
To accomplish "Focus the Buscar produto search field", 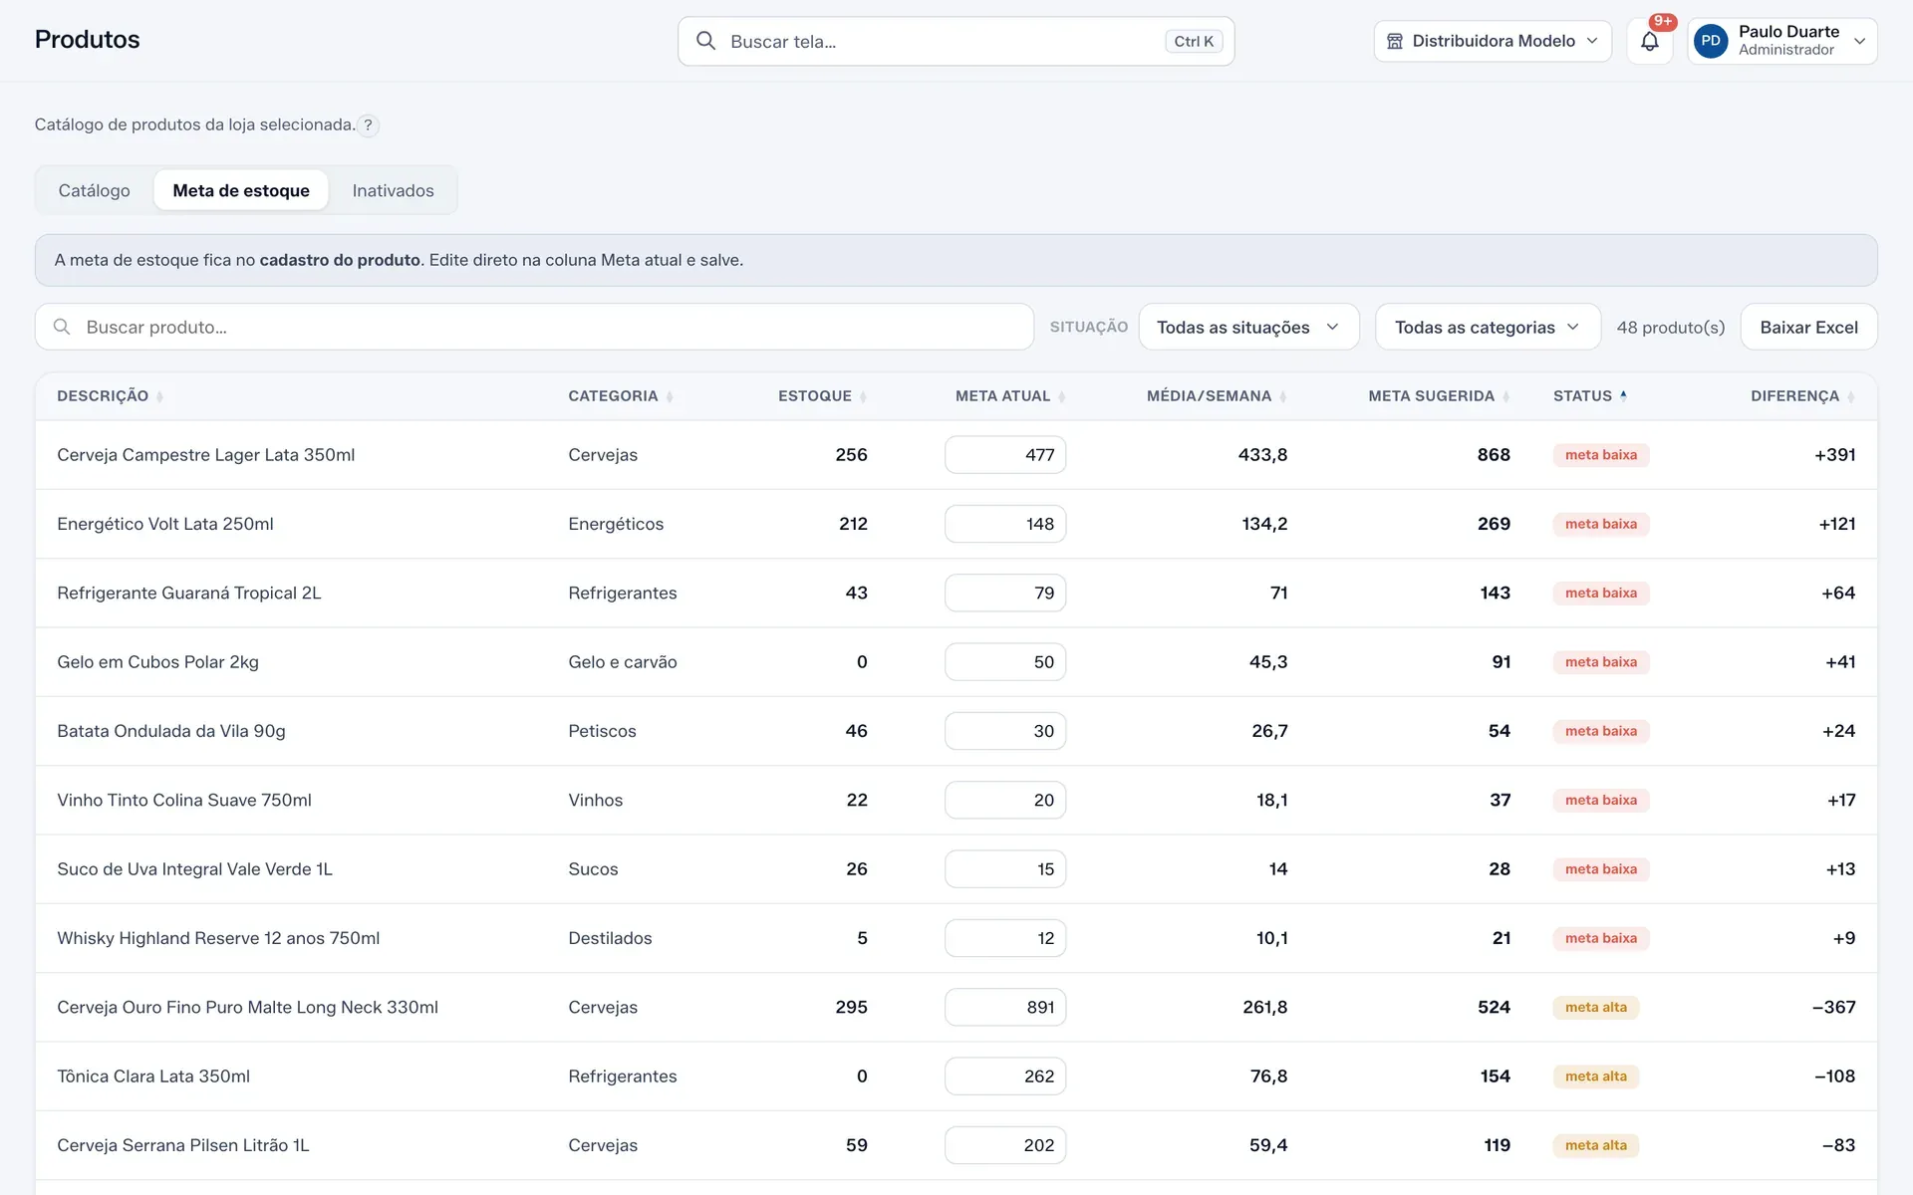I will click(534, 327).
